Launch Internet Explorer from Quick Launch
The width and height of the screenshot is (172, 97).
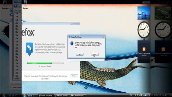click(34, 96)
